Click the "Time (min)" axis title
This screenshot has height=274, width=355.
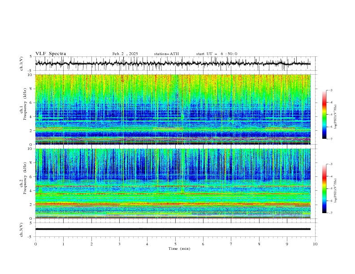tap(179, 248)
